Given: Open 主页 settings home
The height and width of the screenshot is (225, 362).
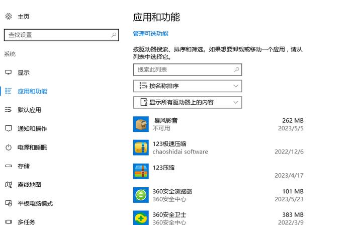Looking at the screenshot, I should pos(24,17).
